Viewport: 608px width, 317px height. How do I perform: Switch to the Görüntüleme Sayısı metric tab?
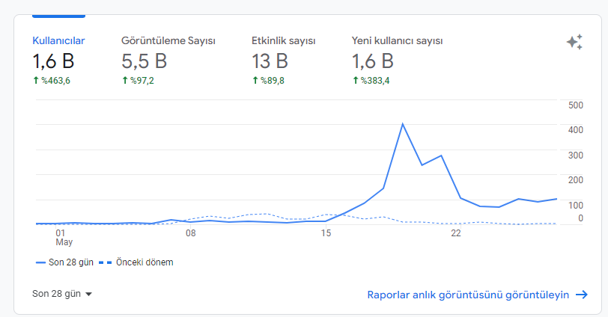(168, 60)
